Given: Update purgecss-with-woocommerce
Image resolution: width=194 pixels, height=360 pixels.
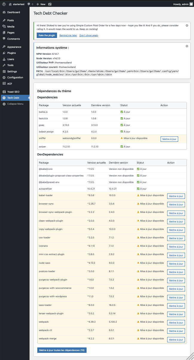Looking at the screenshot, I should [176, 289].
